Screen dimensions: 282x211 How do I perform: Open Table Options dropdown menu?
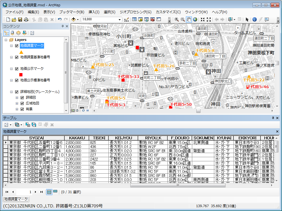(x=8, y=125)
